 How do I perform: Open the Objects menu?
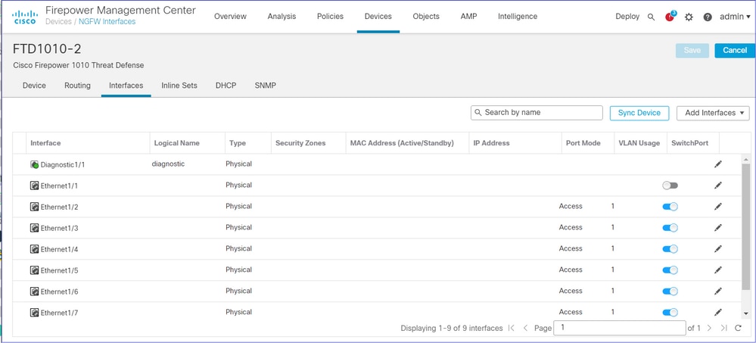[x=426, y=17]
